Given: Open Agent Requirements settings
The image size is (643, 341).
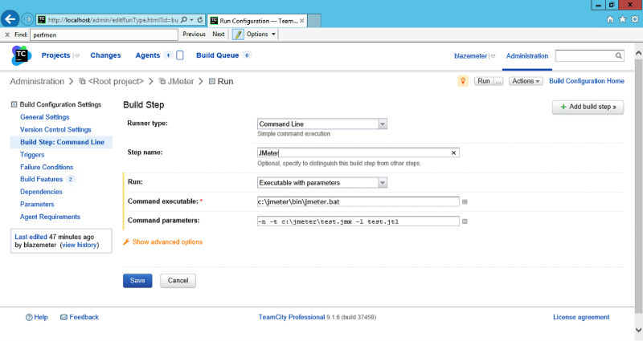Looking at the screenshot, I should 50,217.
